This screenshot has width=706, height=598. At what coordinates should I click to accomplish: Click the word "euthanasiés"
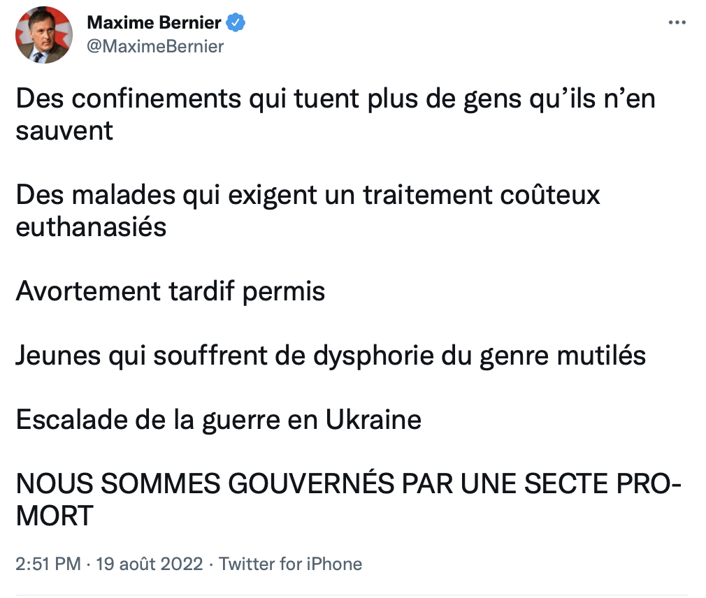[x=91, y=227]
